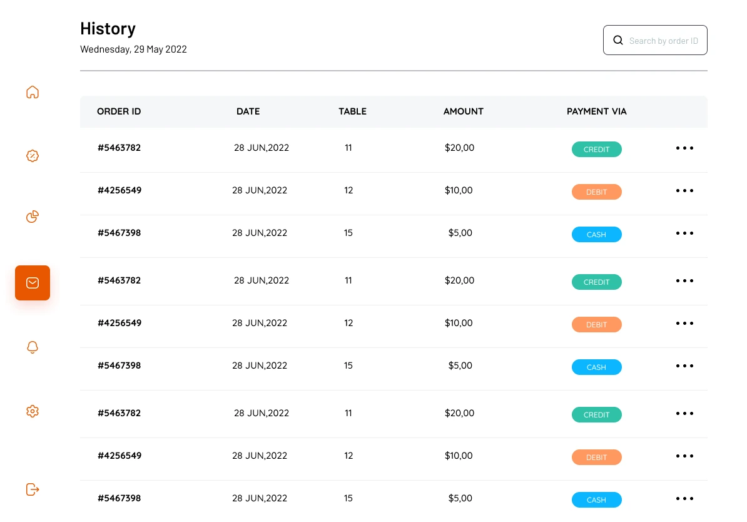Click the logout icon in sidebar
This screenshot has height=522, width=747.
pos(33,489)
